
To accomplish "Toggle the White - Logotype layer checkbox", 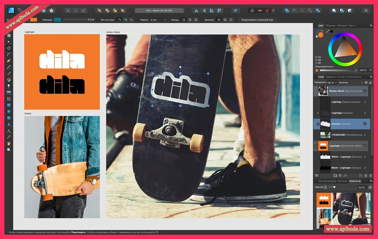I will [x=365, y=157].
